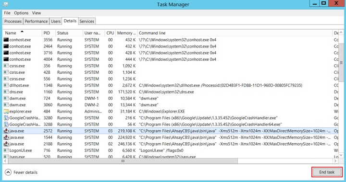Screen dimensions: 346x182
Task: Click the dns.exe process icon
Action: tap(6, 92)
